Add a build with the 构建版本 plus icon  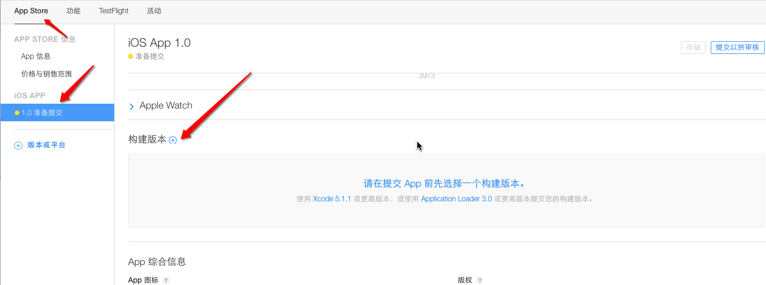click(x=173, y=140)
